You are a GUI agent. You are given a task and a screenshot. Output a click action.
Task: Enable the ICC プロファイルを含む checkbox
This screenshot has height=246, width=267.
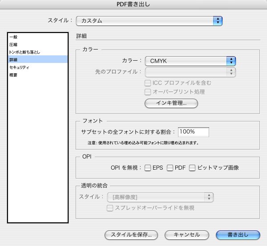coord(148,83)
